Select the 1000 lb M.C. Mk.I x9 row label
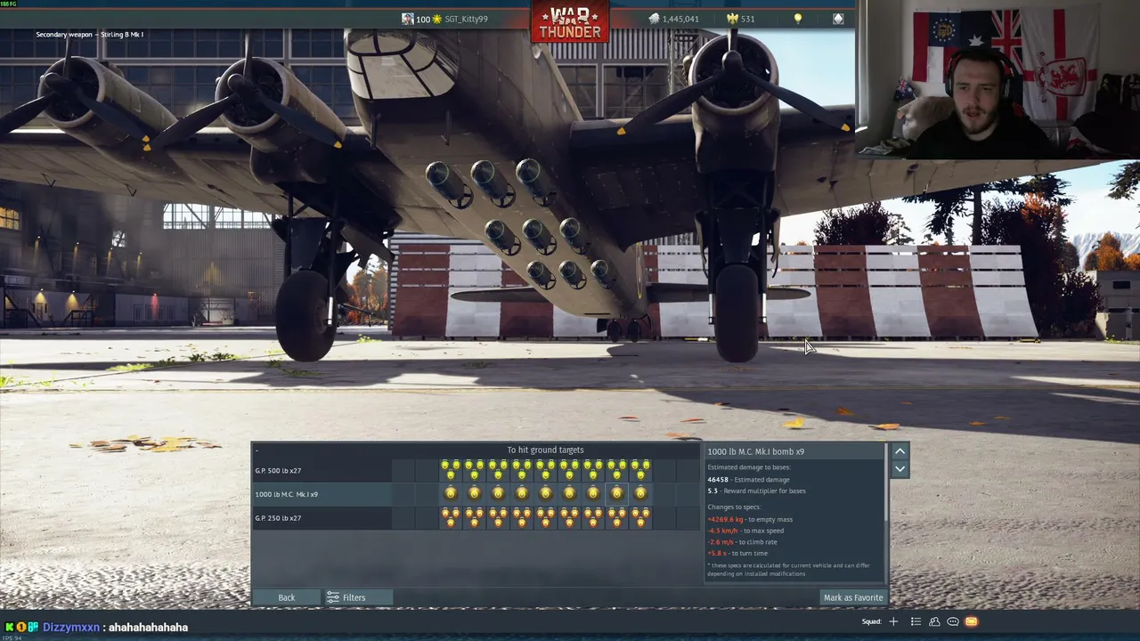Viewport: 1140px width, 641px height. pos(286,494)
